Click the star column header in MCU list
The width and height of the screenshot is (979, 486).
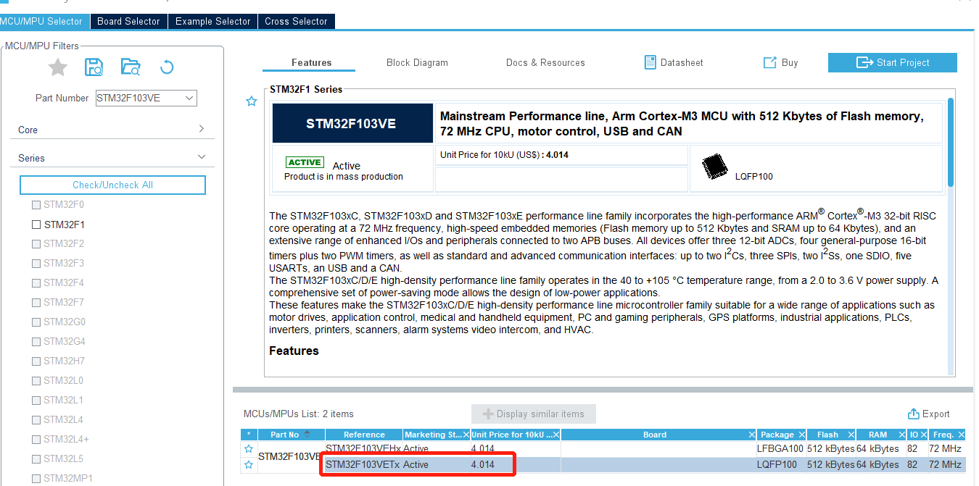[x=249, y=435]
